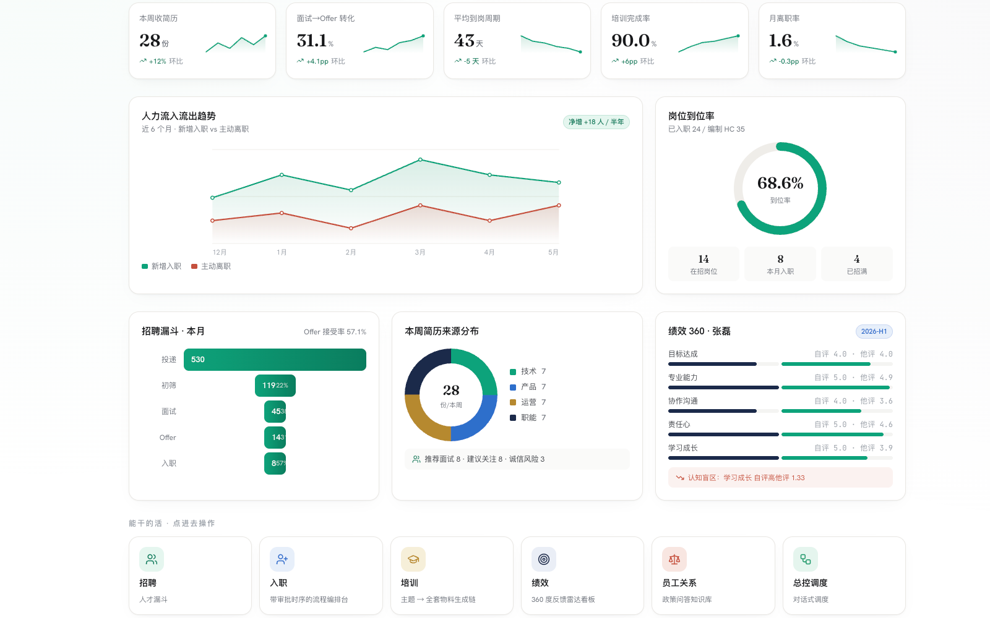Click the 入职 add-user icon
Image resolution: width=990 pixels, height=618 pixels.
(x=282, y=559)
